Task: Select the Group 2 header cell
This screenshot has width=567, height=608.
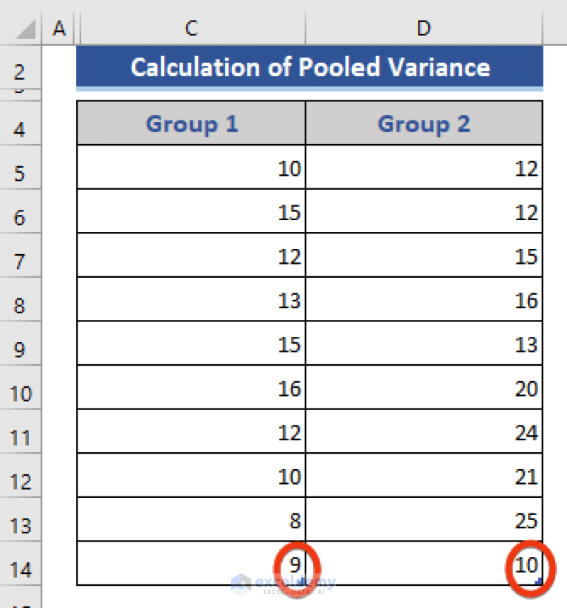Action: pos(423,123)
